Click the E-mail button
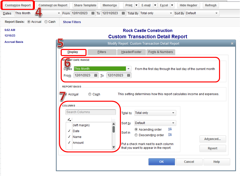This screenshot has height=176, width=240. 146,5
